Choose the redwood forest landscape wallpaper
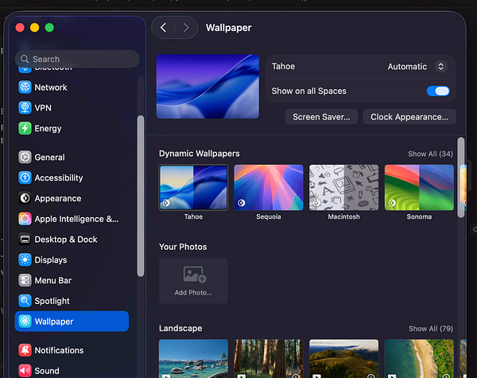477x378 pixels. 269,359
